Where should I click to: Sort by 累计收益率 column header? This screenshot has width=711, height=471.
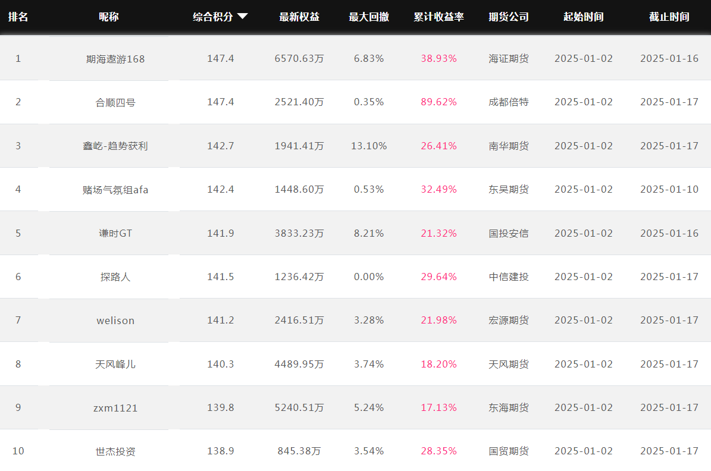438,17
